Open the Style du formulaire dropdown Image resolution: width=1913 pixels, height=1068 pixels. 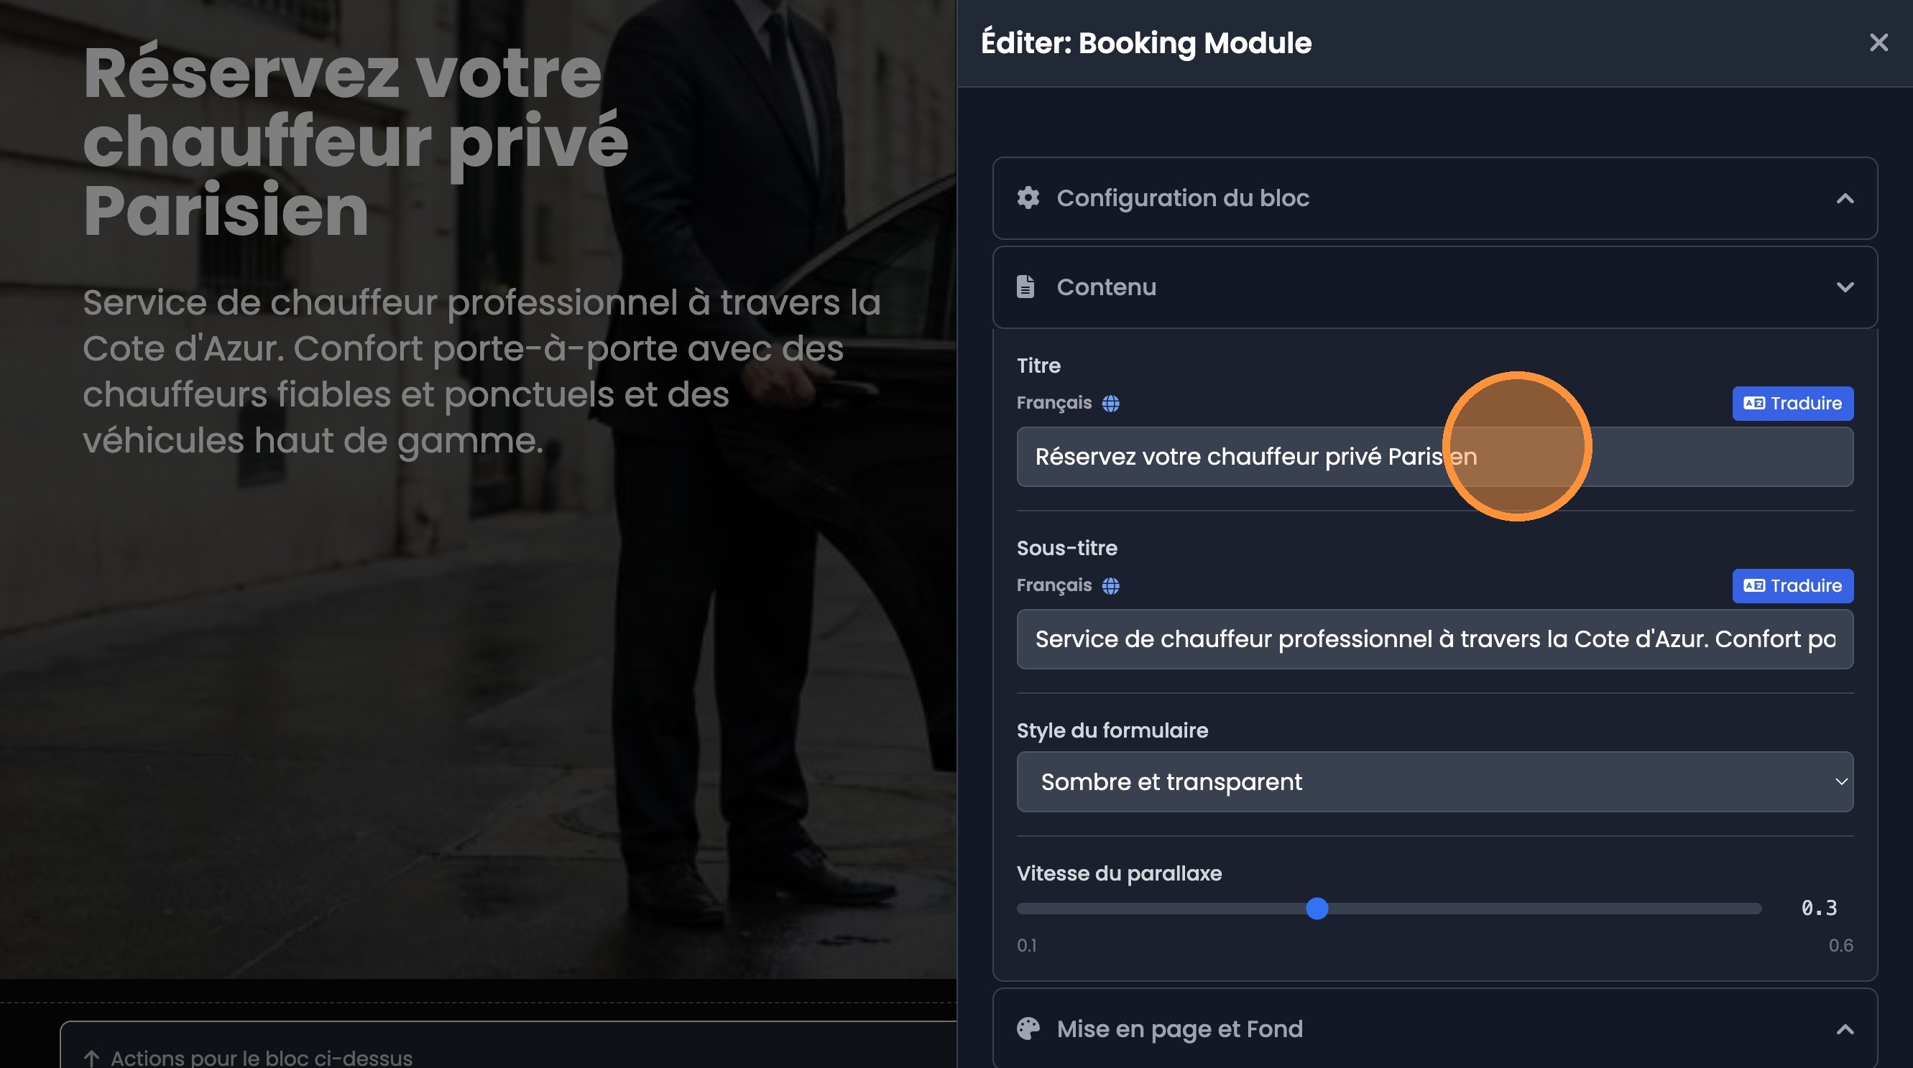tap(1434, 781)
